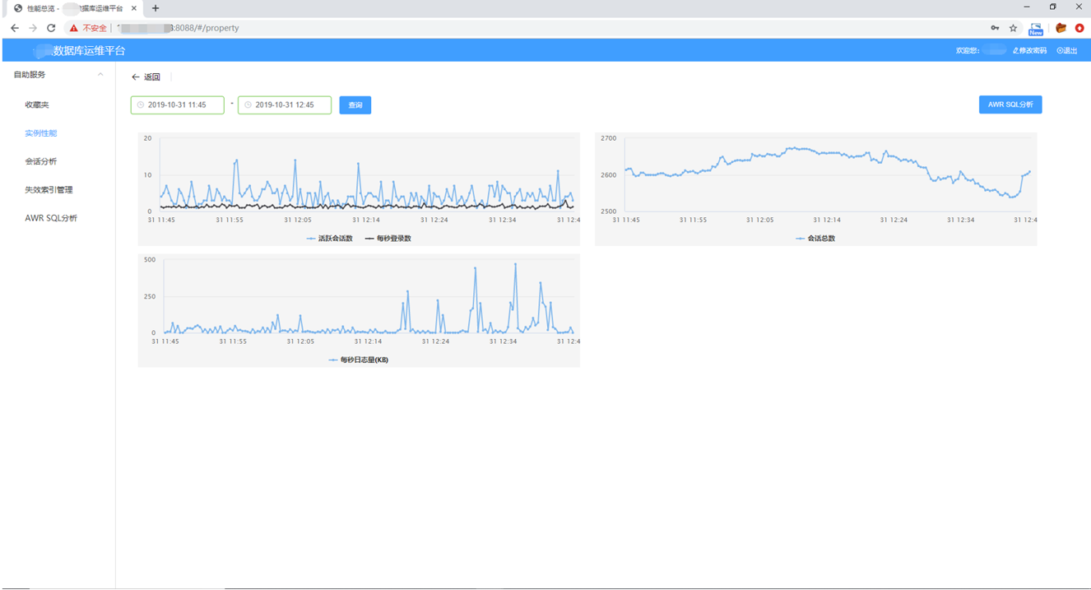1091x590 pixels.
Task: Minimize the browser window
Action: tap(1027, 7)
